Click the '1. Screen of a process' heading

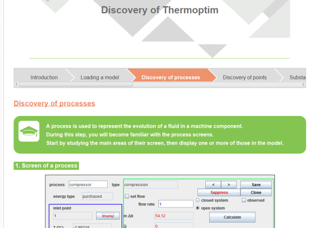(x=46, y=166)
